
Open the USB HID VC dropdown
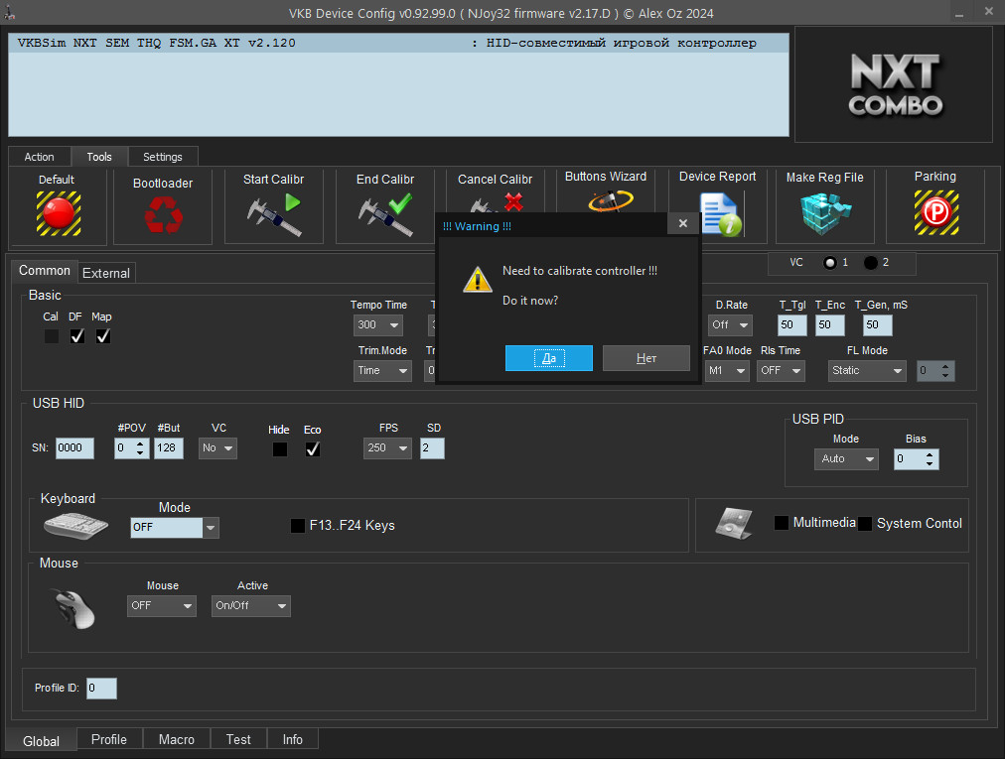[217, 447]
